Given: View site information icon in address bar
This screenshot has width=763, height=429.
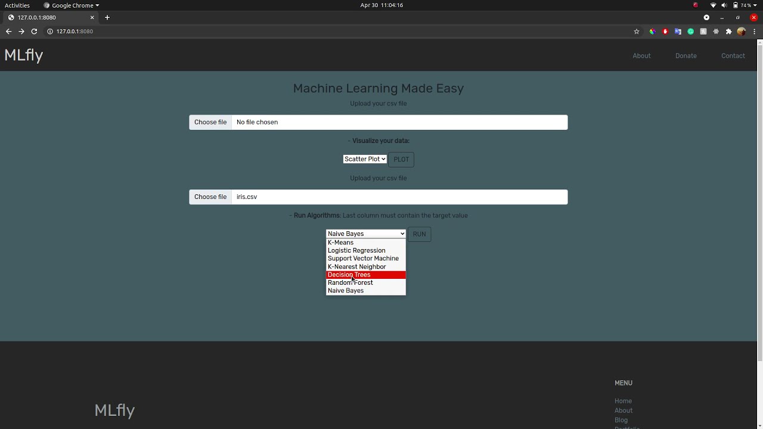Looking at the screenshot, I should 50,32.
